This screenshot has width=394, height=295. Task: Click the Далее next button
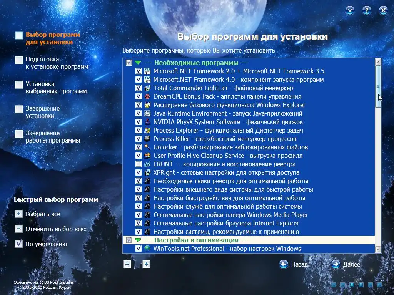(x=346, y=264)
